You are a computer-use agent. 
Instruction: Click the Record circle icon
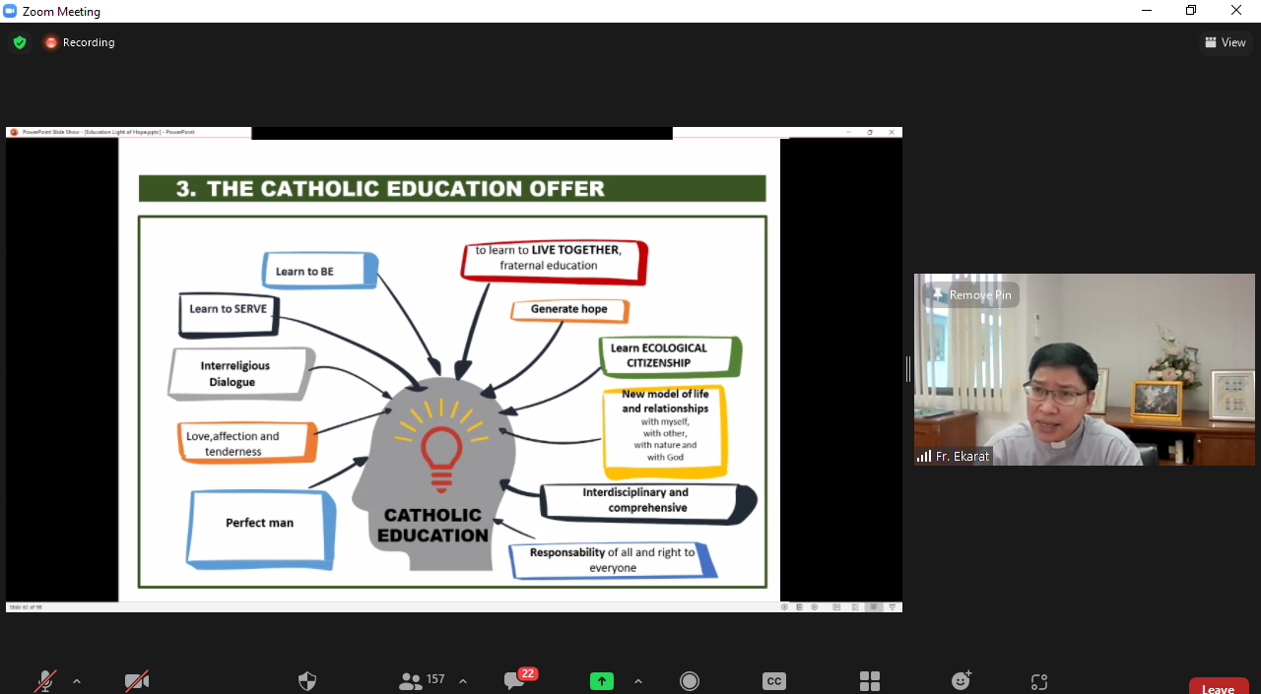690,681
